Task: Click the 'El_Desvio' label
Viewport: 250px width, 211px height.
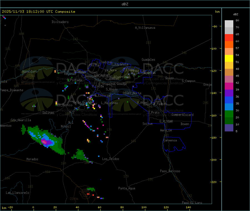Action: point(65,105)
